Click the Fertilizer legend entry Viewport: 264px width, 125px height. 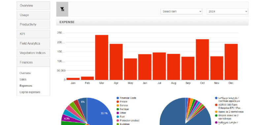coord(122,109)
